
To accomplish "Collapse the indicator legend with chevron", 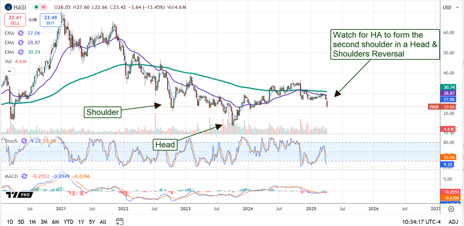I will (x=9, y=71).
